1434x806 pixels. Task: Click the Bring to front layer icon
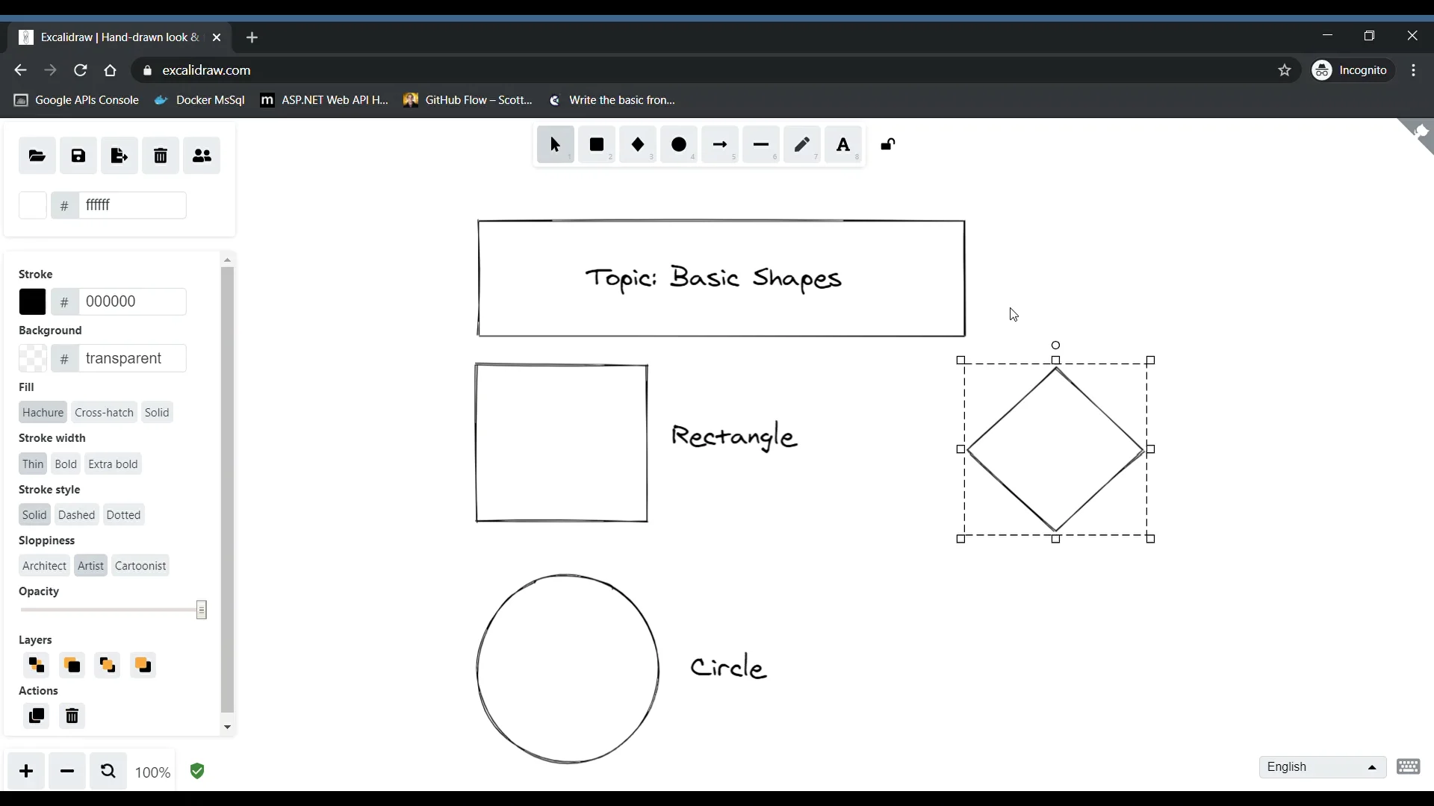[143, 665]
